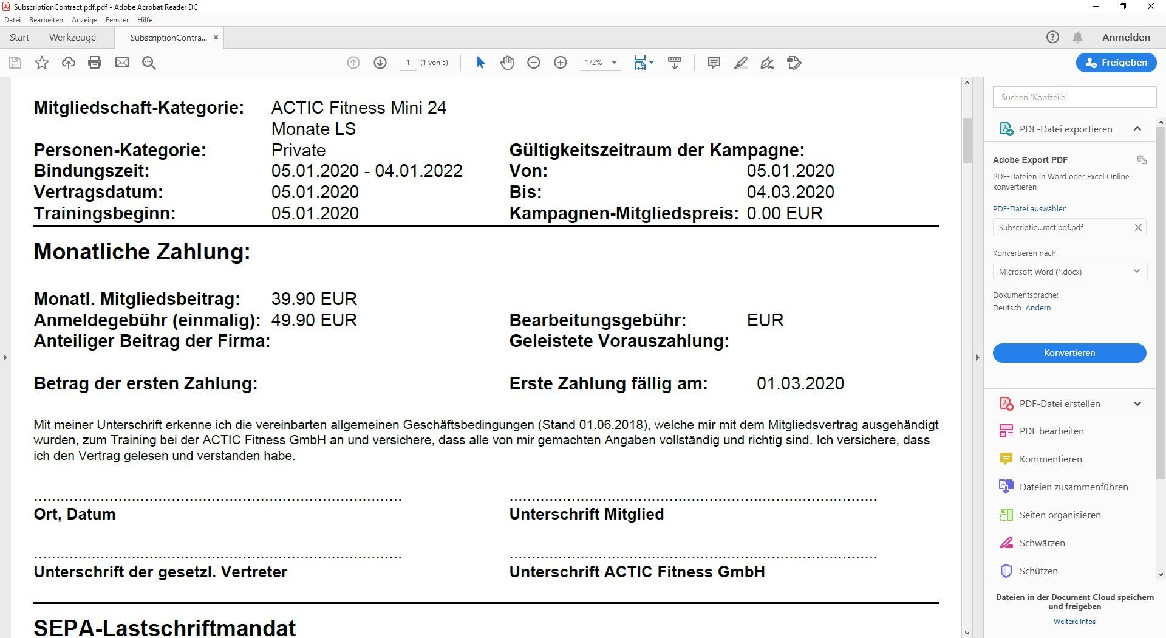
Task: Open the Bearbeiten menu
Action: click(46, 20)
